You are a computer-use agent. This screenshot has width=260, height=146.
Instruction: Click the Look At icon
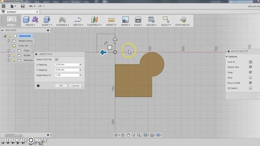251,62
